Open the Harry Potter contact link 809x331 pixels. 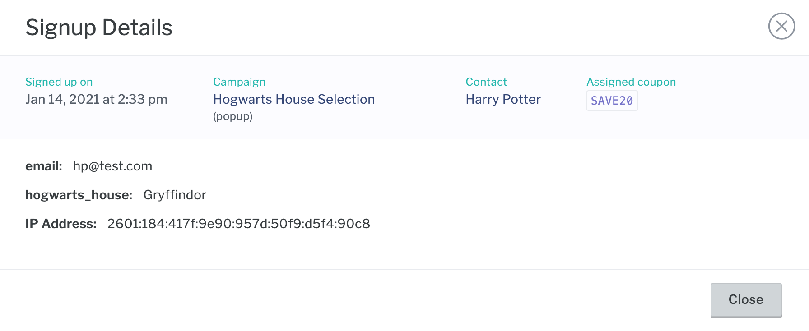coord(503,99)
